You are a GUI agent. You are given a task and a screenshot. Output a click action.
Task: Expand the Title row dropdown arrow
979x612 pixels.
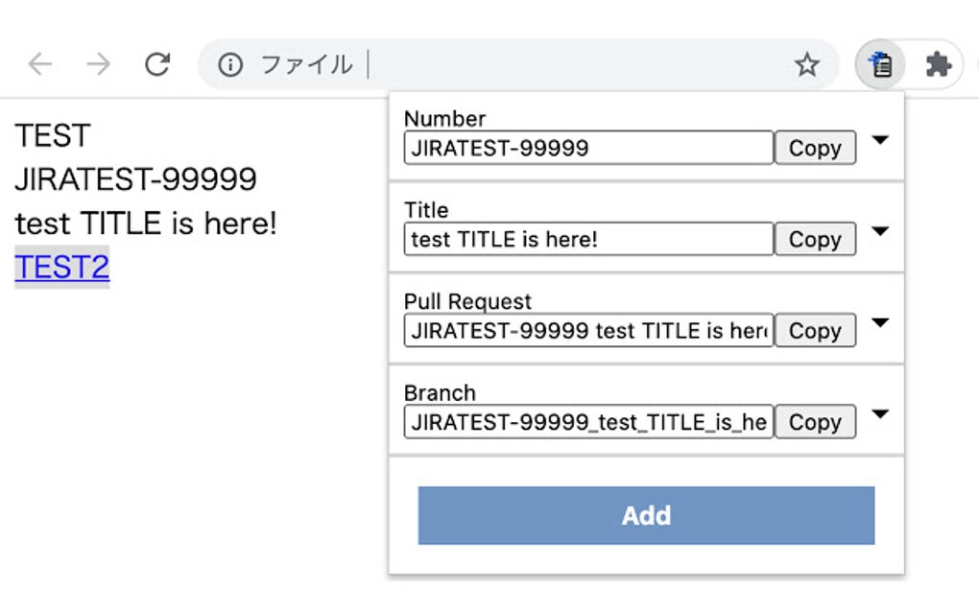point(880,231)
